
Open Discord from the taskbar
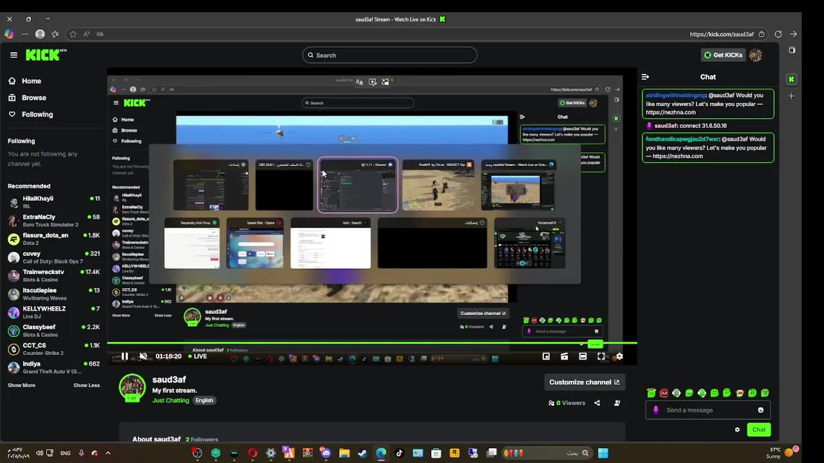click(x=326, y=453)
